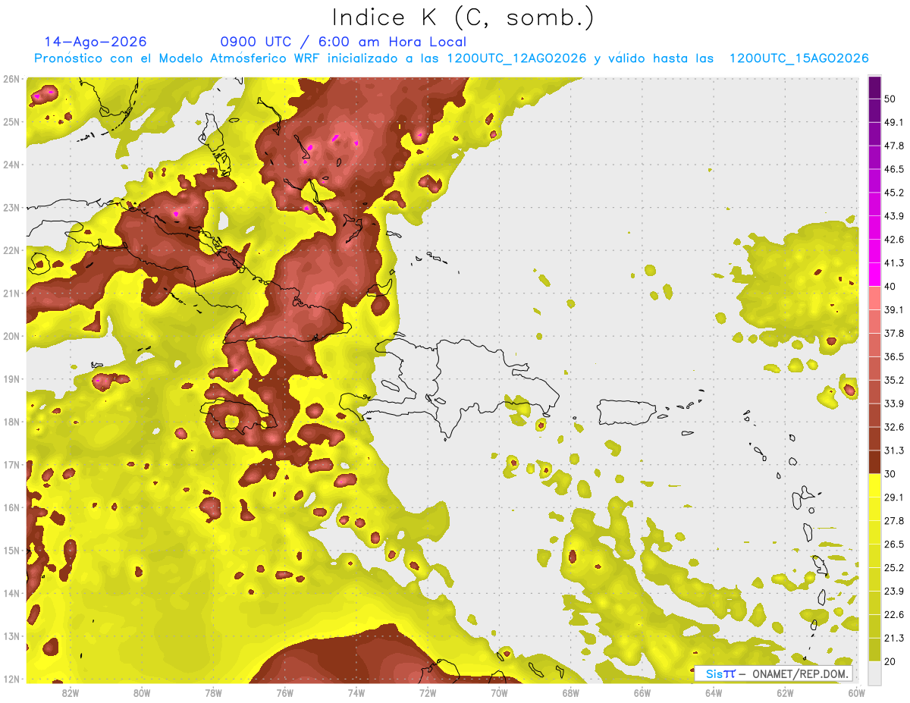Click the colorbar value '45.2'
Image resolution: width=910 pixels, height=703 pixels.
[894, 193]
